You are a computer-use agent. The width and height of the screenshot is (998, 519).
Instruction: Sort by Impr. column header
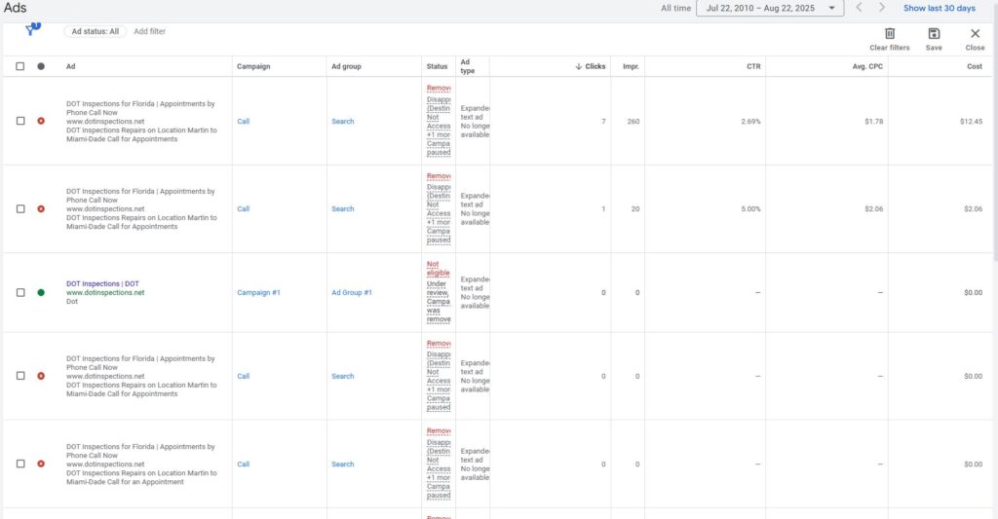[x=631, y=66]
